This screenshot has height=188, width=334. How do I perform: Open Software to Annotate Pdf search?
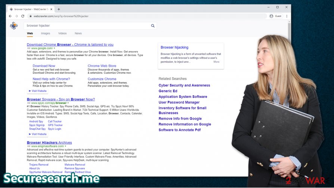180,130
